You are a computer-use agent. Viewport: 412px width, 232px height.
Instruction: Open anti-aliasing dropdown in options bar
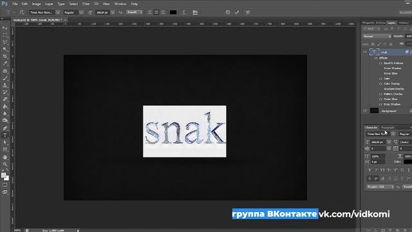click(135, 12)
